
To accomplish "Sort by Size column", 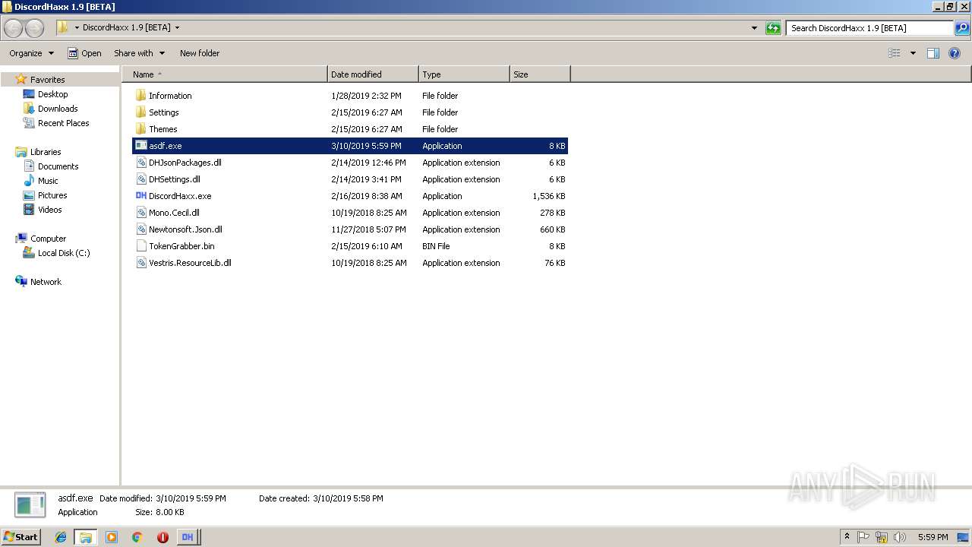I will click(x=540, y=74).
